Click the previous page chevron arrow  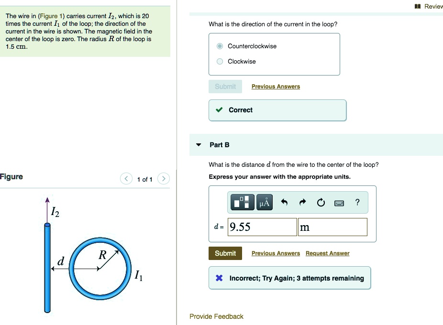pyautogui.click(x=126, y=178)
